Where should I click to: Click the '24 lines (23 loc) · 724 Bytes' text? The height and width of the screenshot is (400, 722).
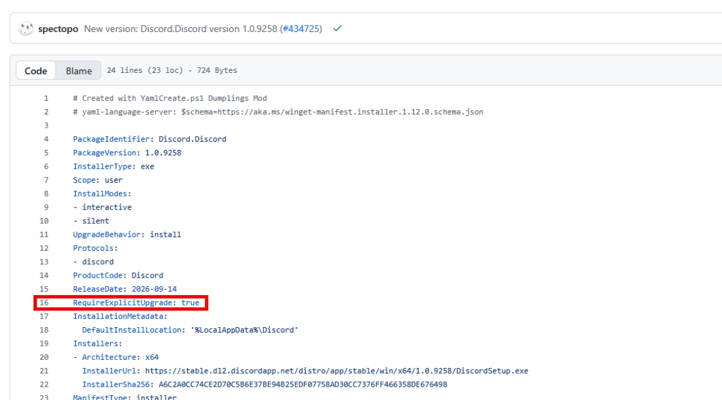click(x=172, y=70)
